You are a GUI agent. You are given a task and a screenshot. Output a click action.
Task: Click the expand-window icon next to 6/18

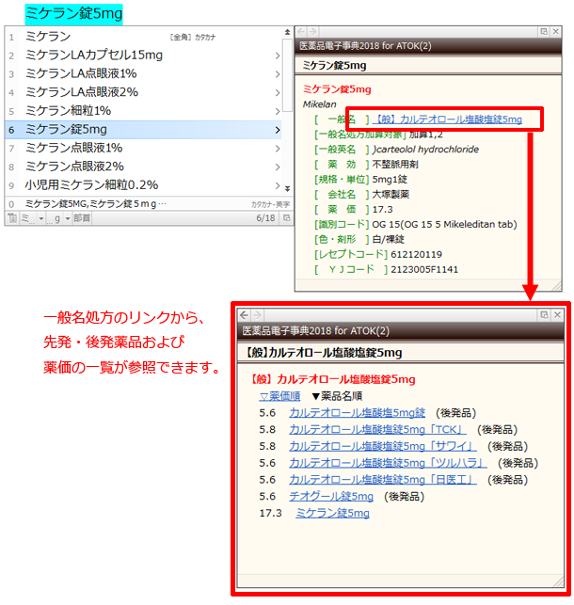click(286, 218)
